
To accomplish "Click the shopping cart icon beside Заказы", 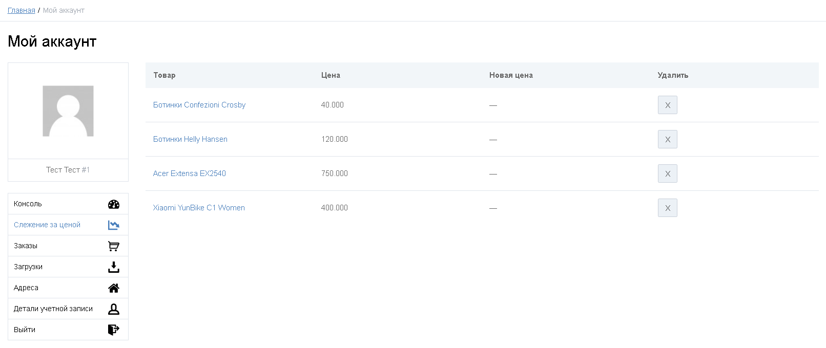I will (x=114, y=246).
